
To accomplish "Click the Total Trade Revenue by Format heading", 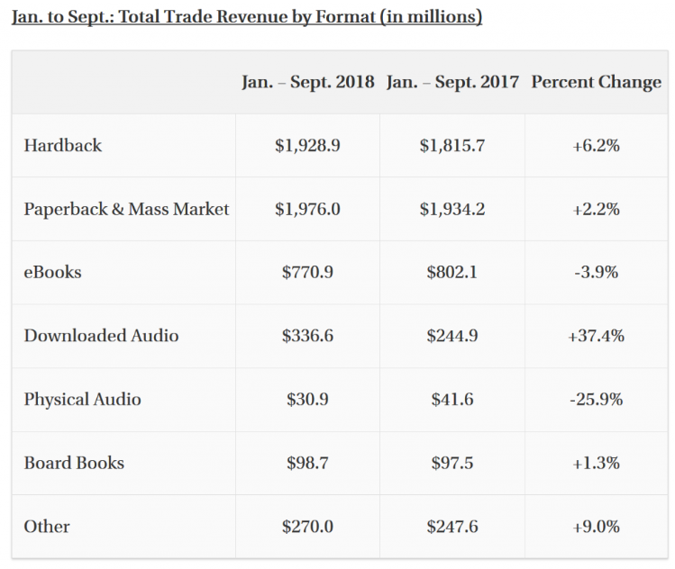I will click(246, 17).
